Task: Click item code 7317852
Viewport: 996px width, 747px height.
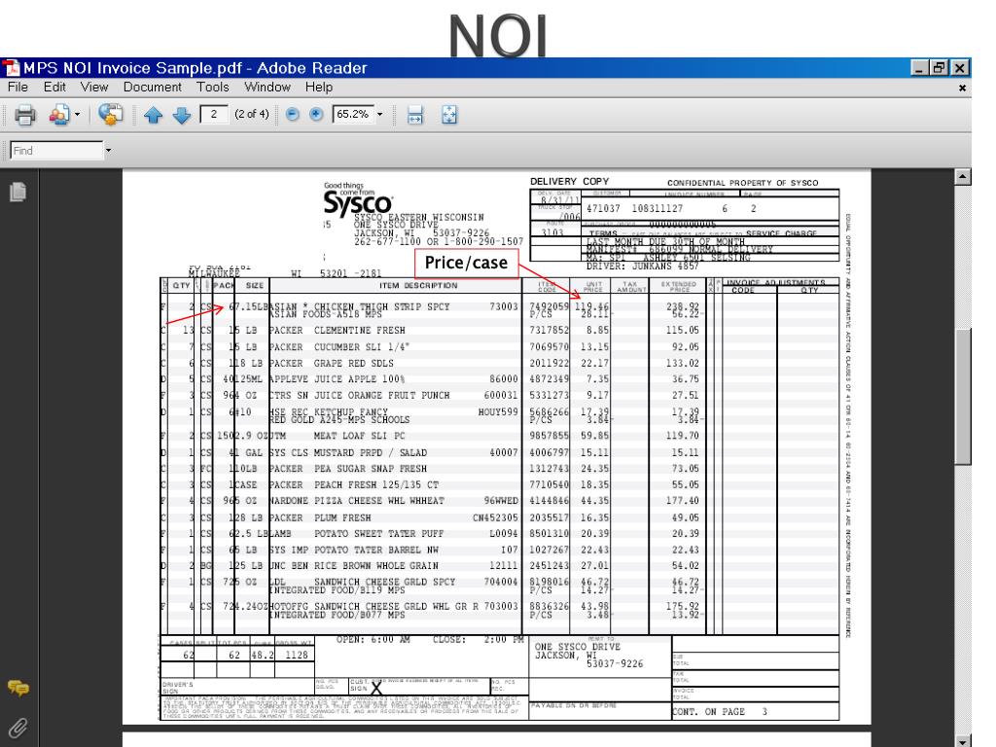Action: point(550,331)
